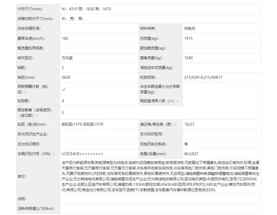Viewport: 277px width, 215px height.
Task: Select tire spec 215/65R16,215/60R17
Action: click(x=203, y=77)
